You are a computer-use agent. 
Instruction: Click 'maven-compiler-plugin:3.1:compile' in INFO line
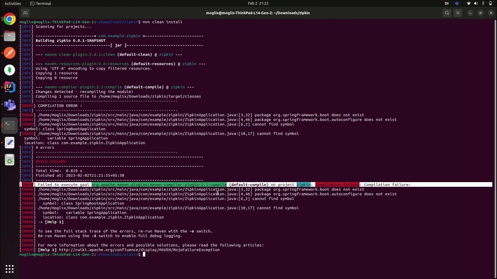coord(83,87)
